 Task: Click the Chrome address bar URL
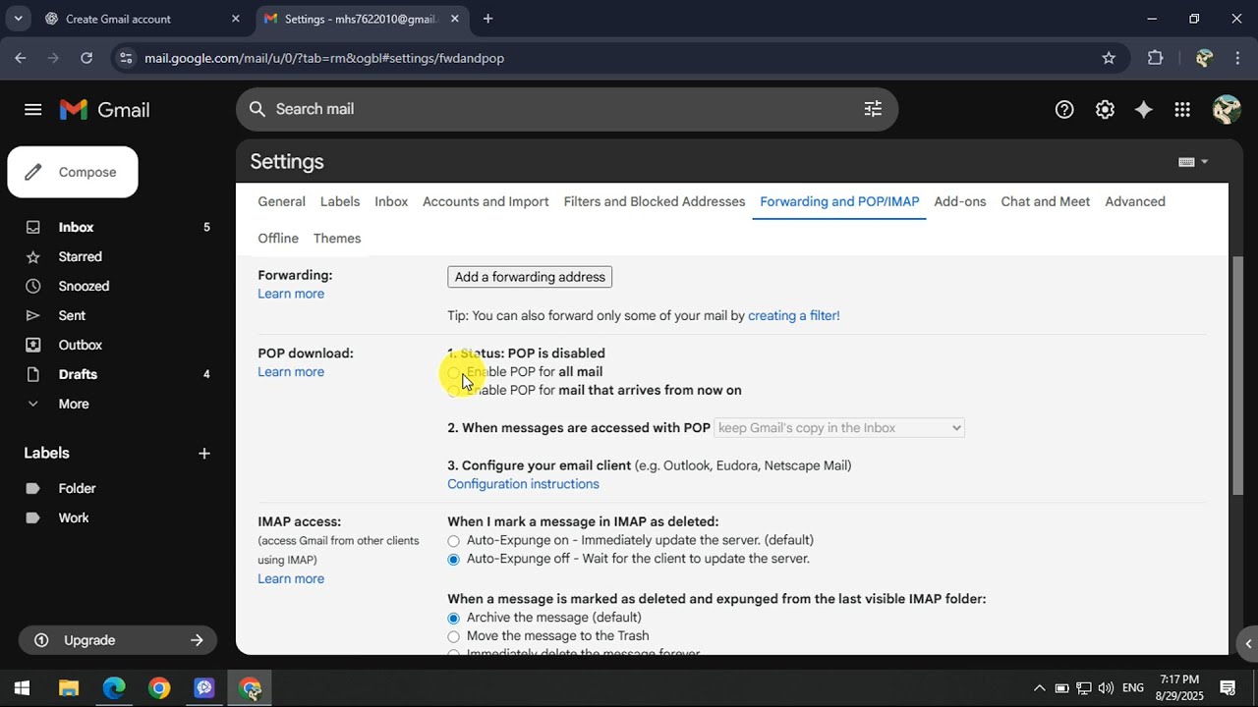[x=324, y=58]
